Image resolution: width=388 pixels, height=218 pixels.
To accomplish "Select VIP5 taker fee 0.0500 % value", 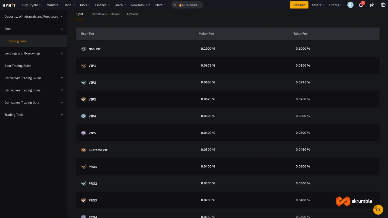I will tap(303, 133).
